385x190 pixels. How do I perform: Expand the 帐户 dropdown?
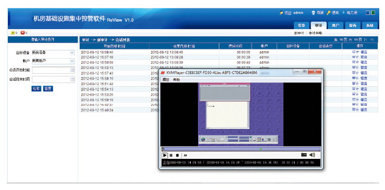point(72,61)
